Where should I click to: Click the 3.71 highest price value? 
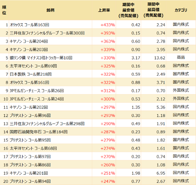tap(161, 82)
